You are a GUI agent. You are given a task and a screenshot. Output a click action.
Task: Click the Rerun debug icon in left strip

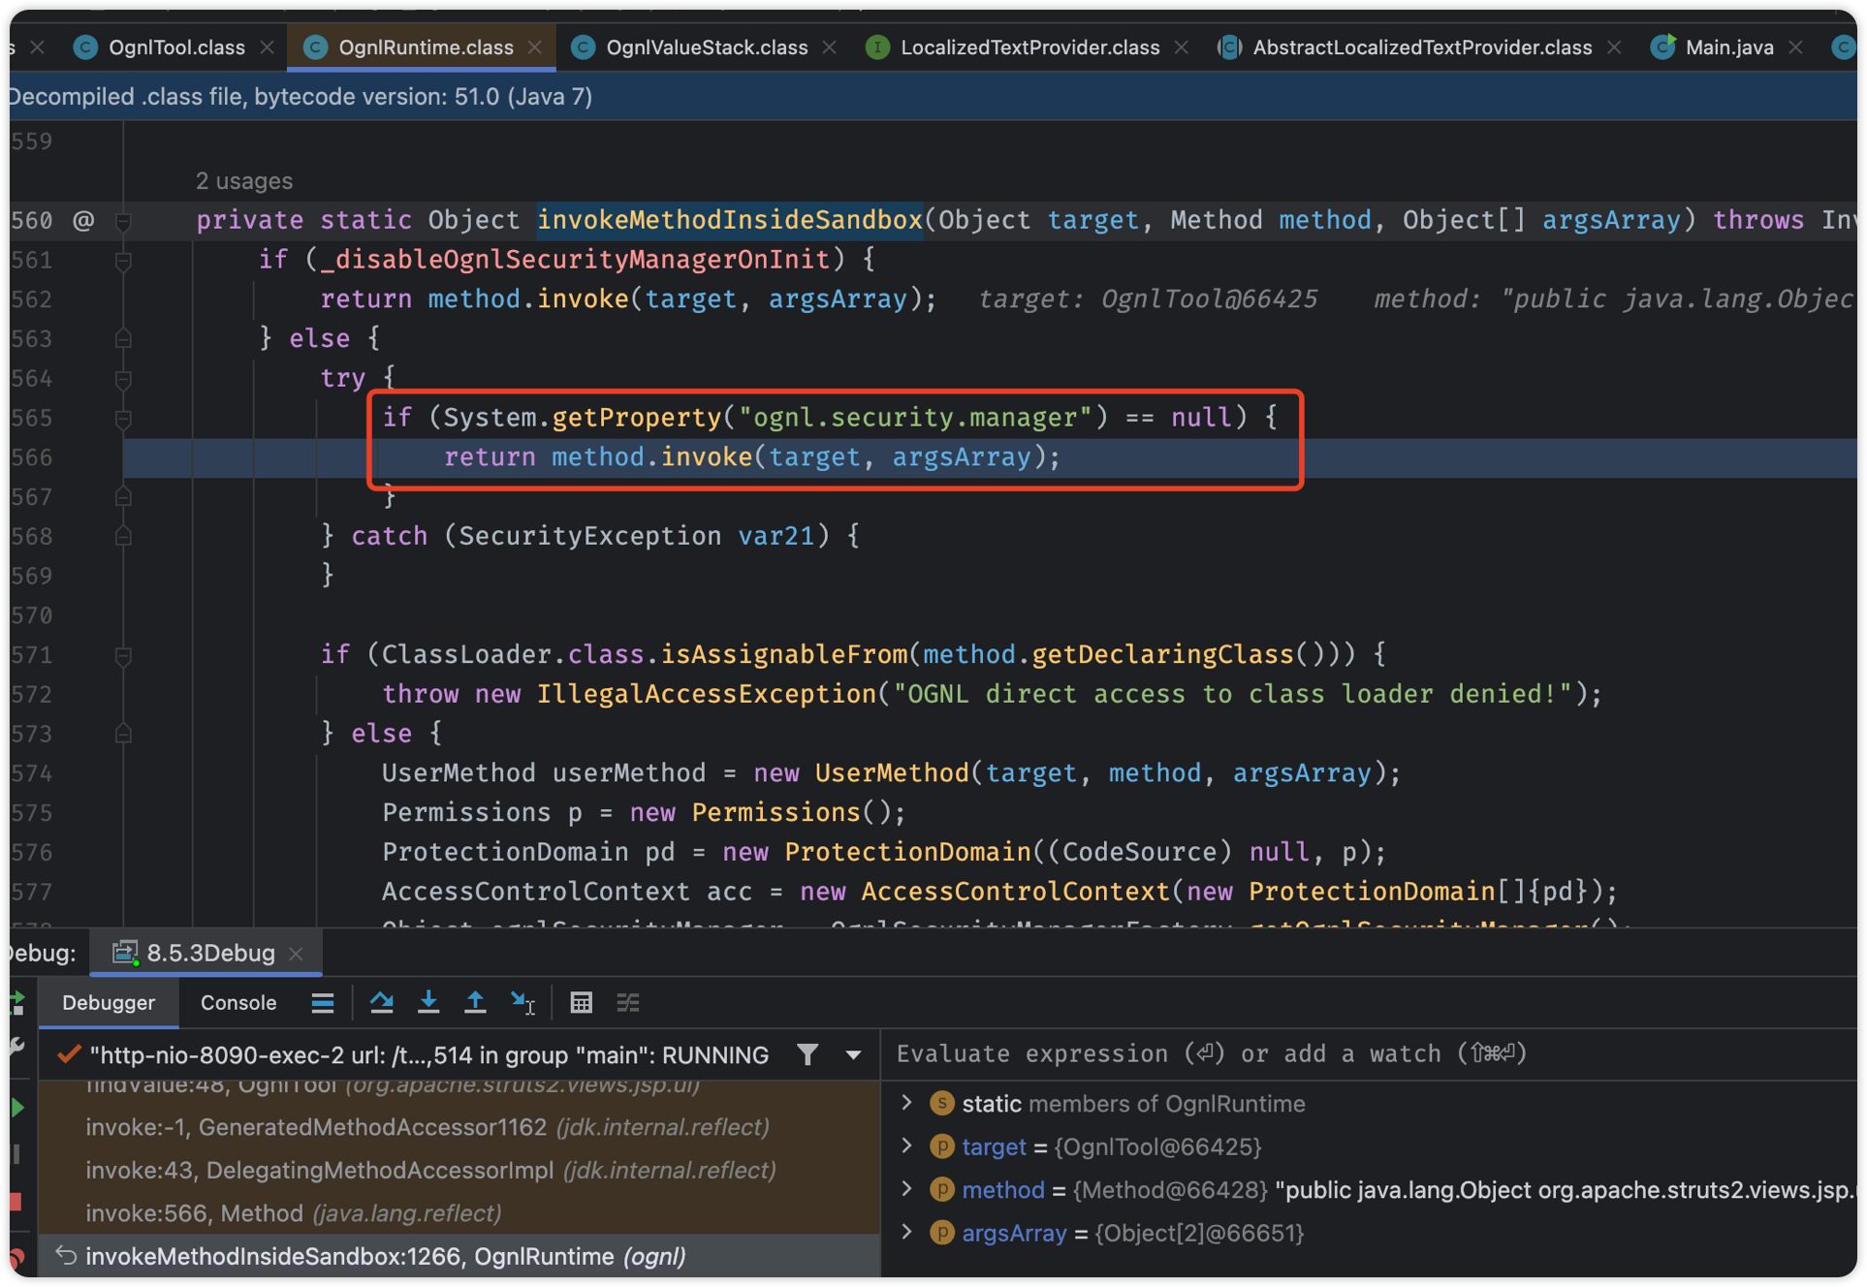(16, 1002)
